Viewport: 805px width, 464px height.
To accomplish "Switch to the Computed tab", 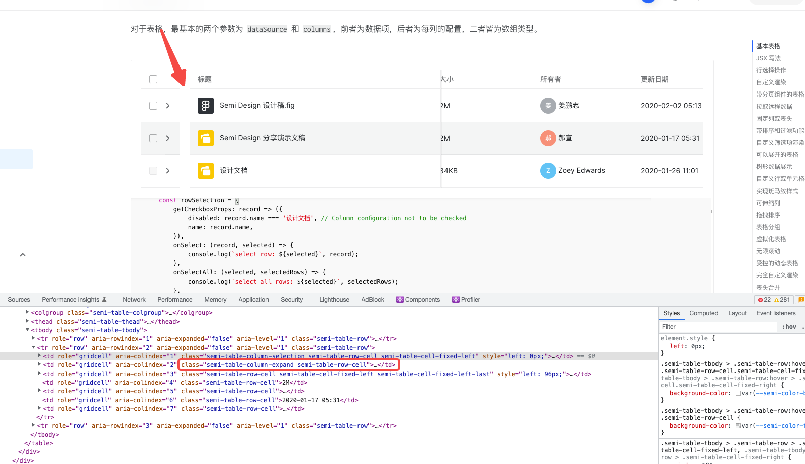I will (703, 313).
